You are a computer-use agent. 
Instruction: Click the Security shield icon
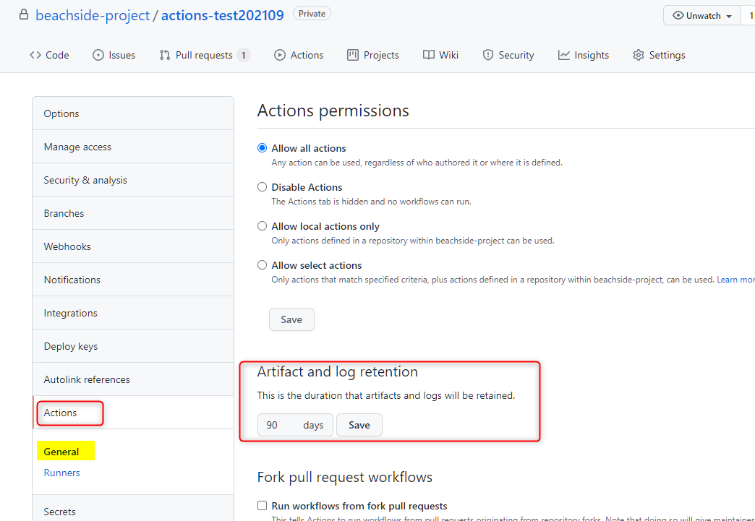coord(487,54)
